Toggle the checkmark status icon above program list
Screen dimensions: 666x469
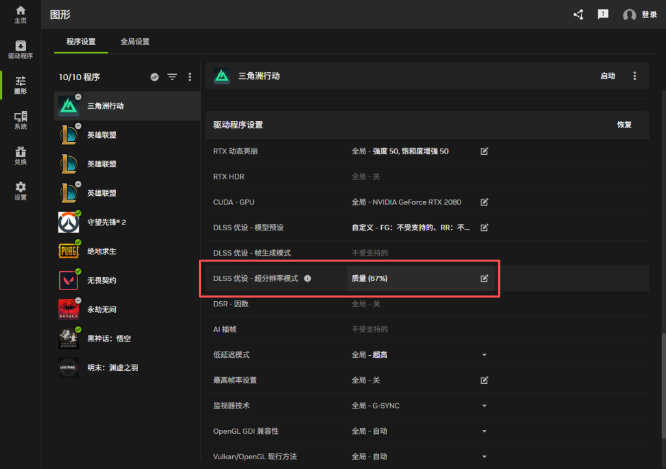[x=155, y=77]
